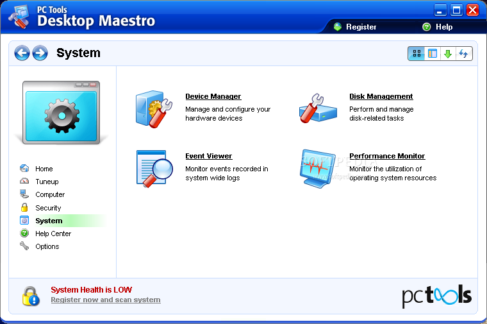Click 'Monitor events recorded in system wide logs'

point(227,173)
